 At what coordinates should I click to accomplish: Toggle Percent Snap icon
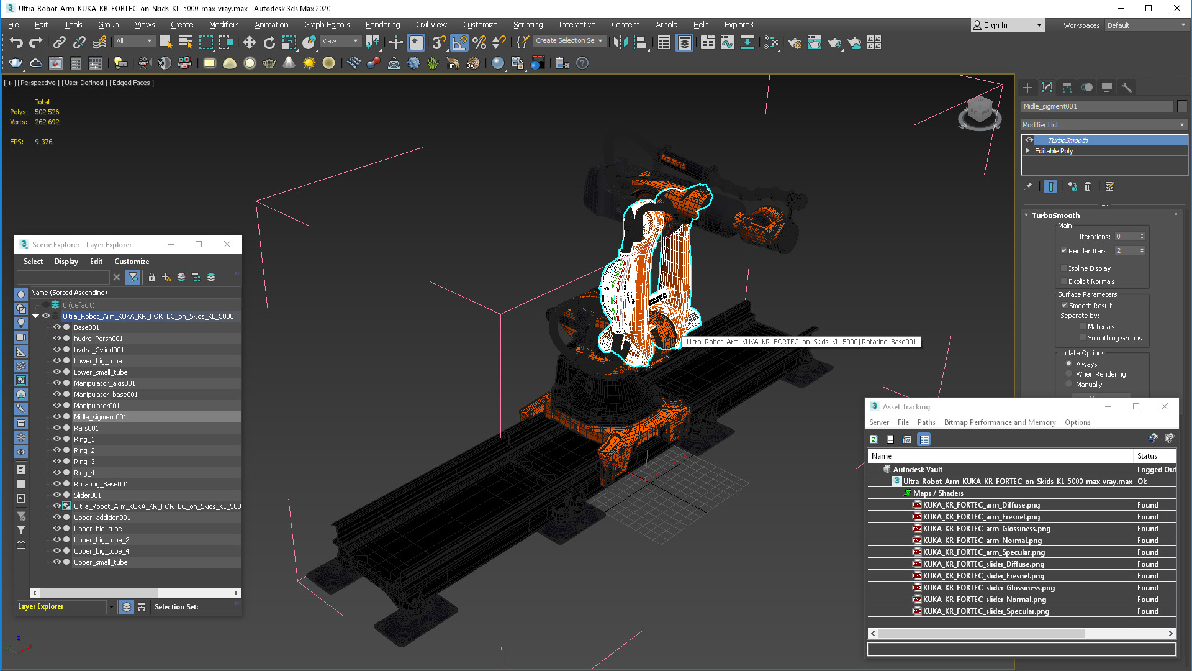click(x=479, y=42)
